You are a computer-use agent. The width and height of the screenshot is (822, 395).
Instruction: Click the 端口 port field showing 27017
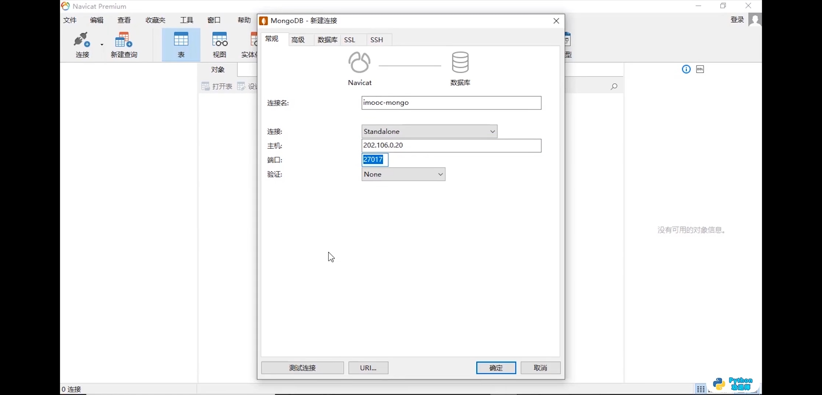[x=375, y=160]
